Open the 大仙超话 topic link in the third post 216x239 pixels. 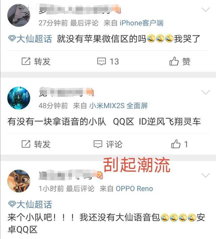point(34,204)
